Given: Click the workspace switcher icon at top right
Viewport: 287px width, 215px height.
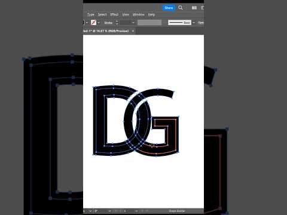Looking at the screenshot, I should [202, 8].
